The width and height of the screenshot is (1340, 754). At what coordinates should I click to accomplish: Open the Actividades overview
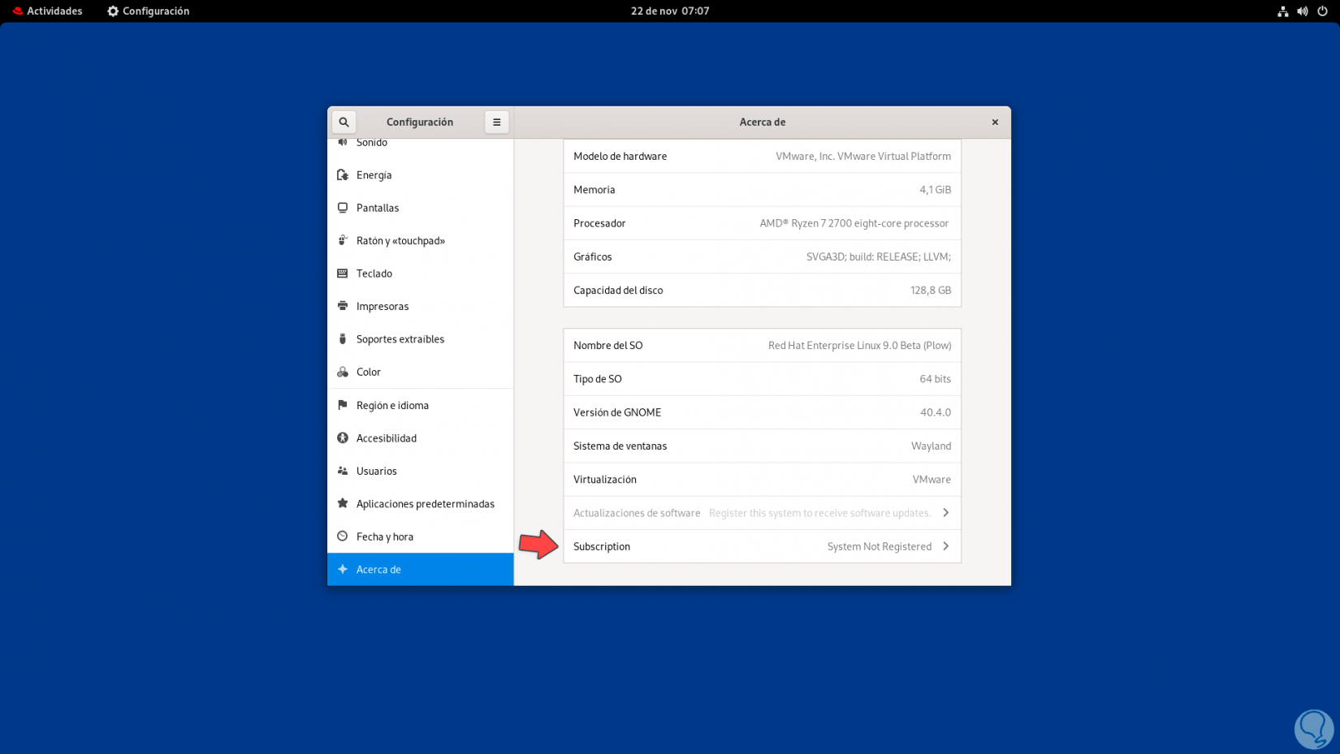tap(48, 11)
